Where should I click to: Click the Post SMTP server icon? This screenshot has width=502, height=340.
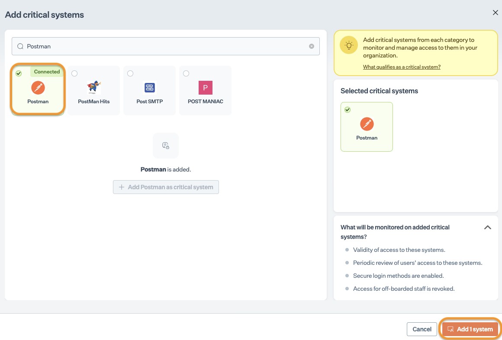pyautogui.click(x=149, y=88)
